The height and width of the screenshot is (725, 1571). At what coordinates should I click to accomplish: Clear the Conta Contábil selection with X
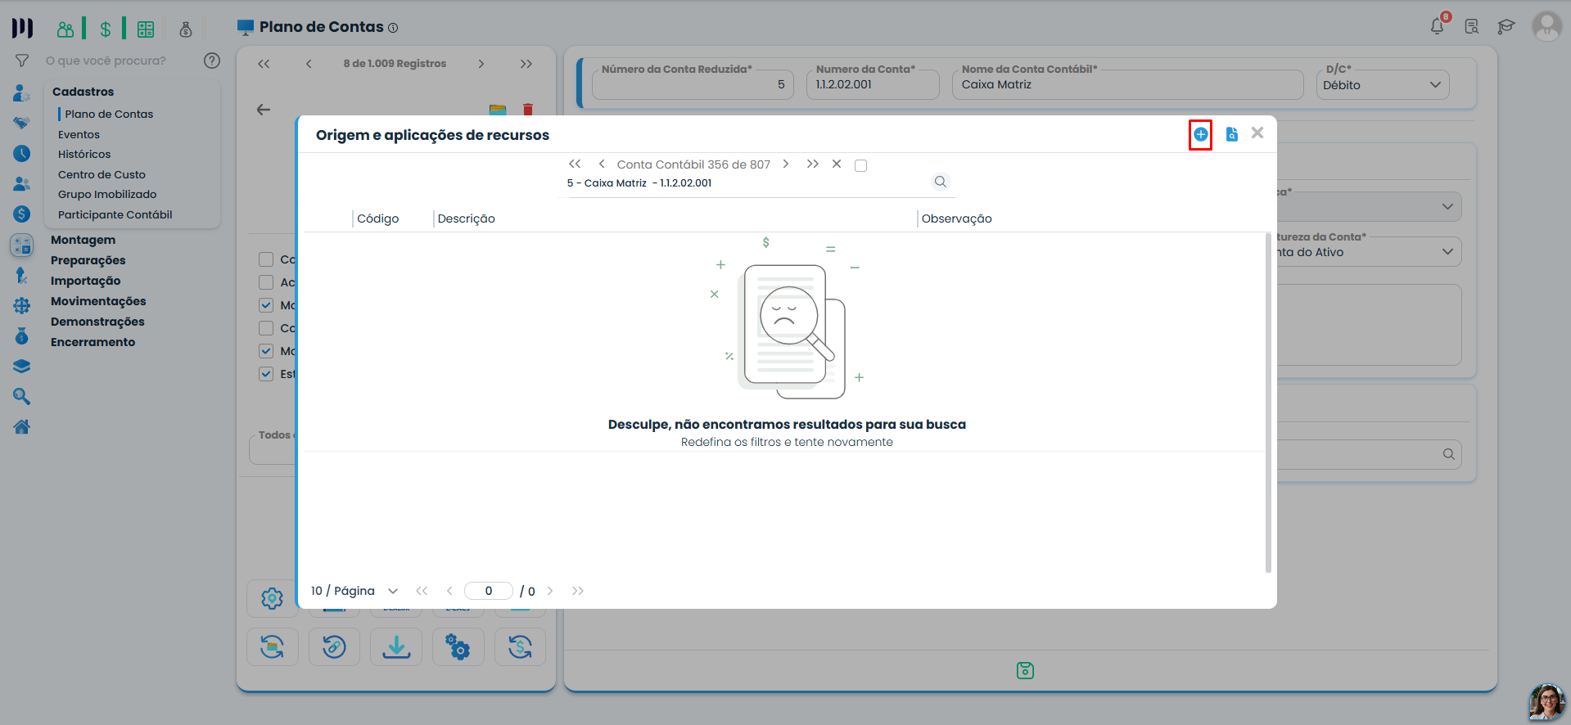pyautogui.click(x=837, y=164)
